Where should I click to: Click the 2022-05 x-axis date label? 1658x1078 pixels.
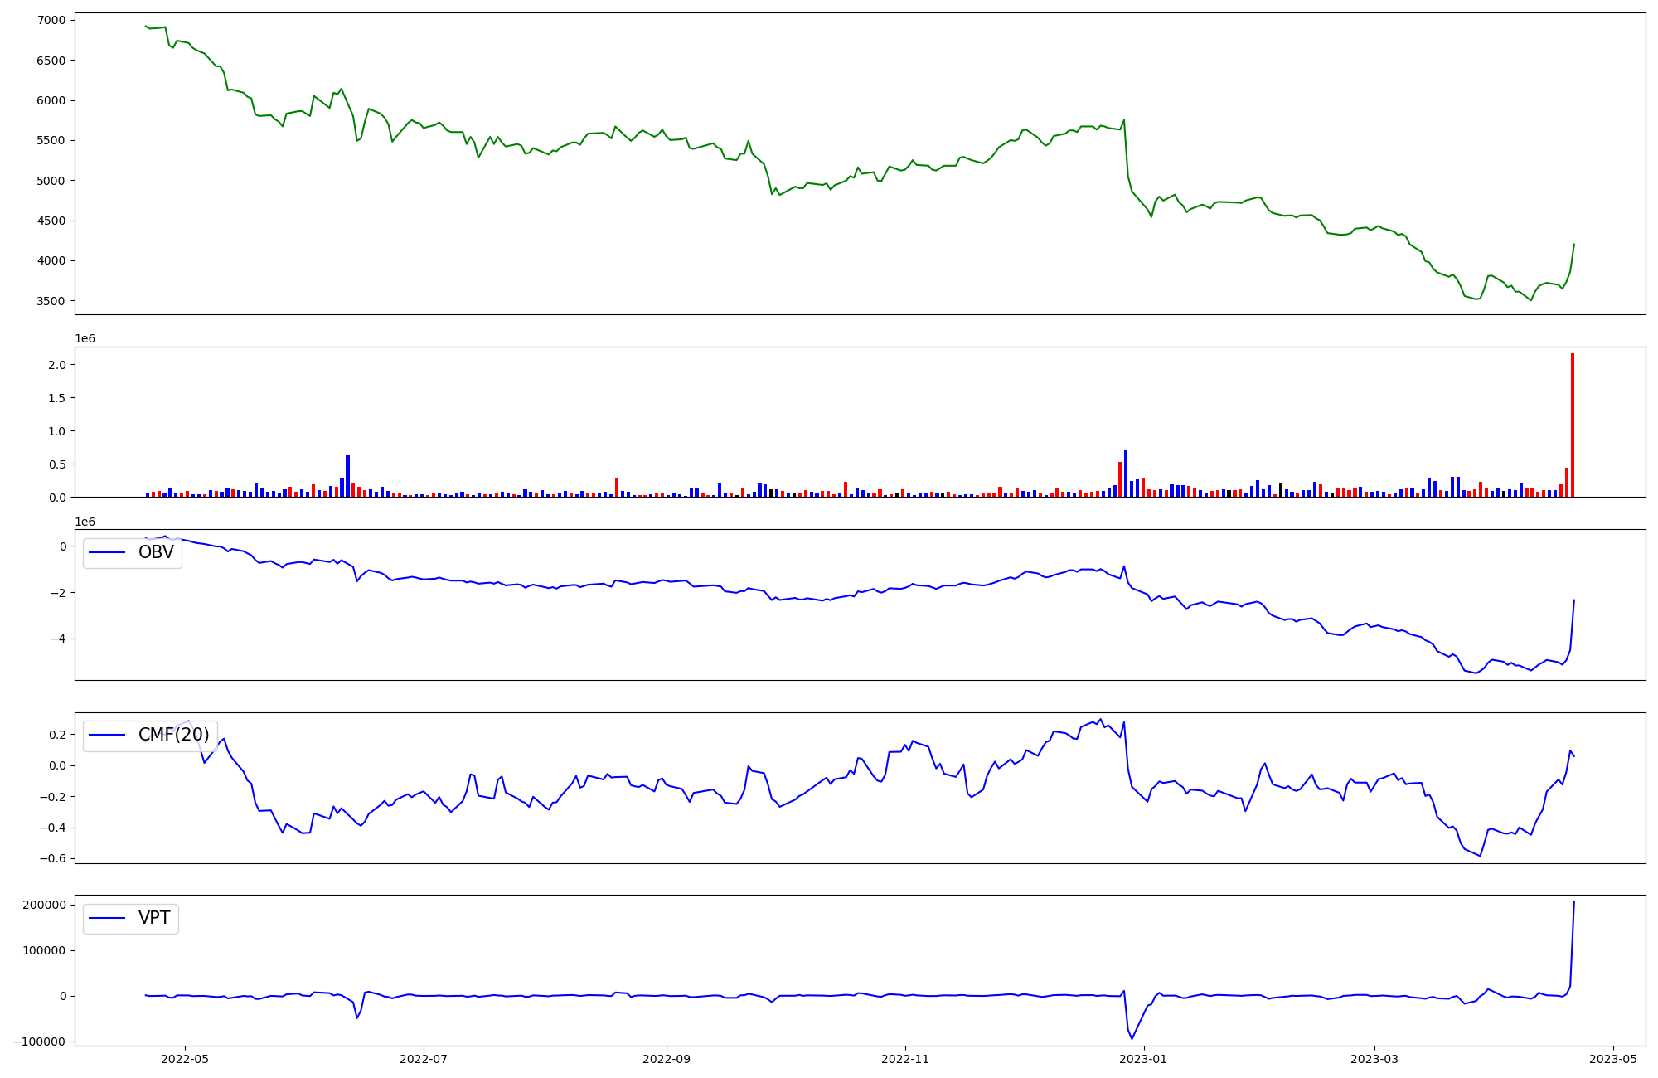click(x=184, y=1059)
